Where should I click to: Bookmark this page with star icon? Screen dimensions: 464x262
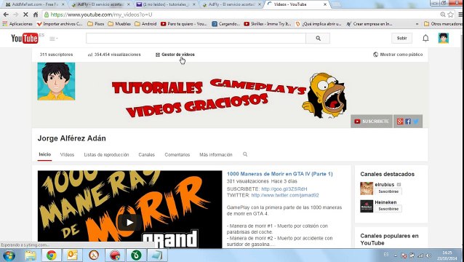coord(450,15)
